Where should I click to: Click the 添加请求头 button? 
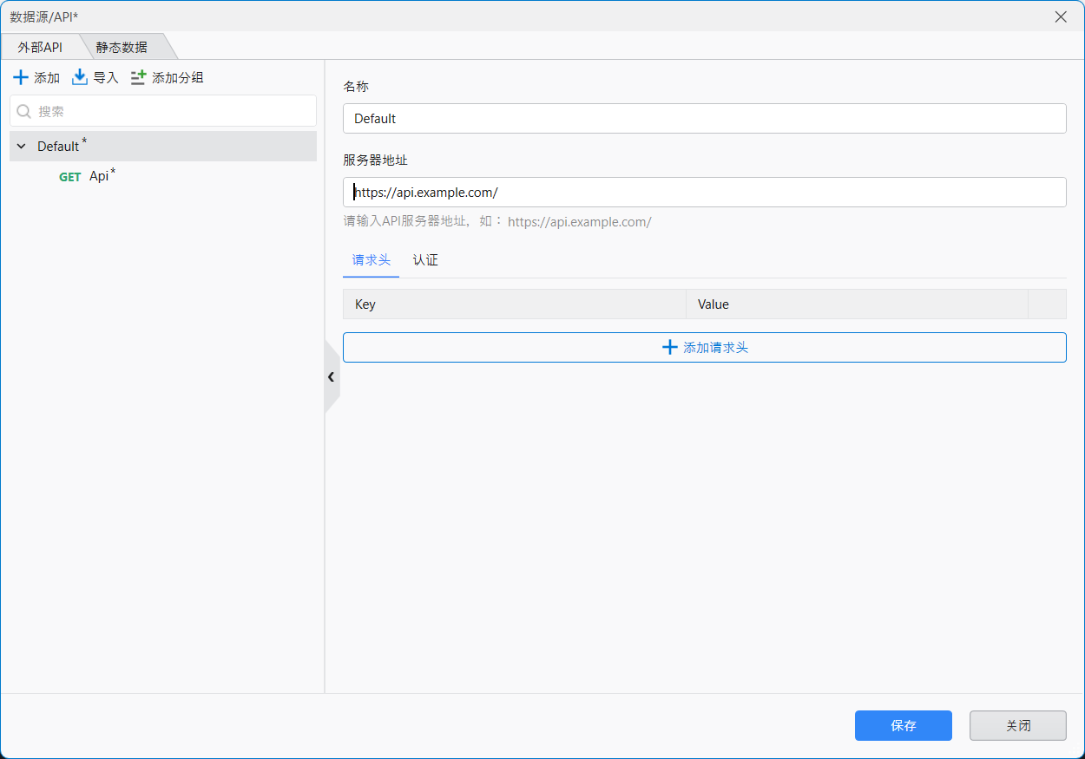point(704,347)
